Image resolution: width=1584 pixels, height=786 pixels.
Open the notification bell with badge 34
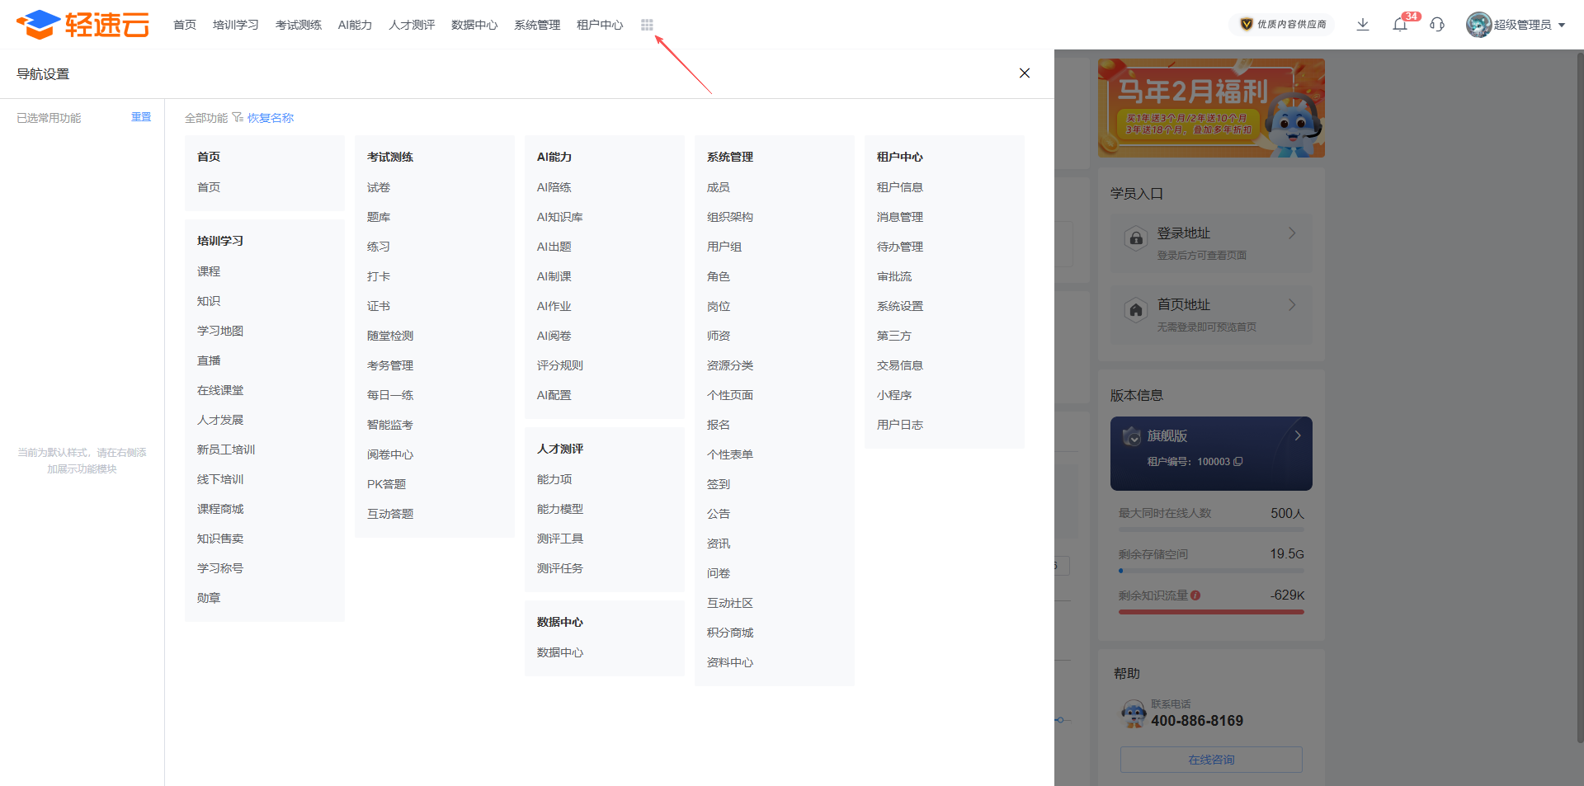tap(1400, 25)
